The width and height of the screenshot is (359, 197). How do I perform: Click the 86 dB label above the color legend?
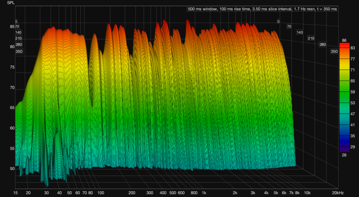click(x=344, y=40)
